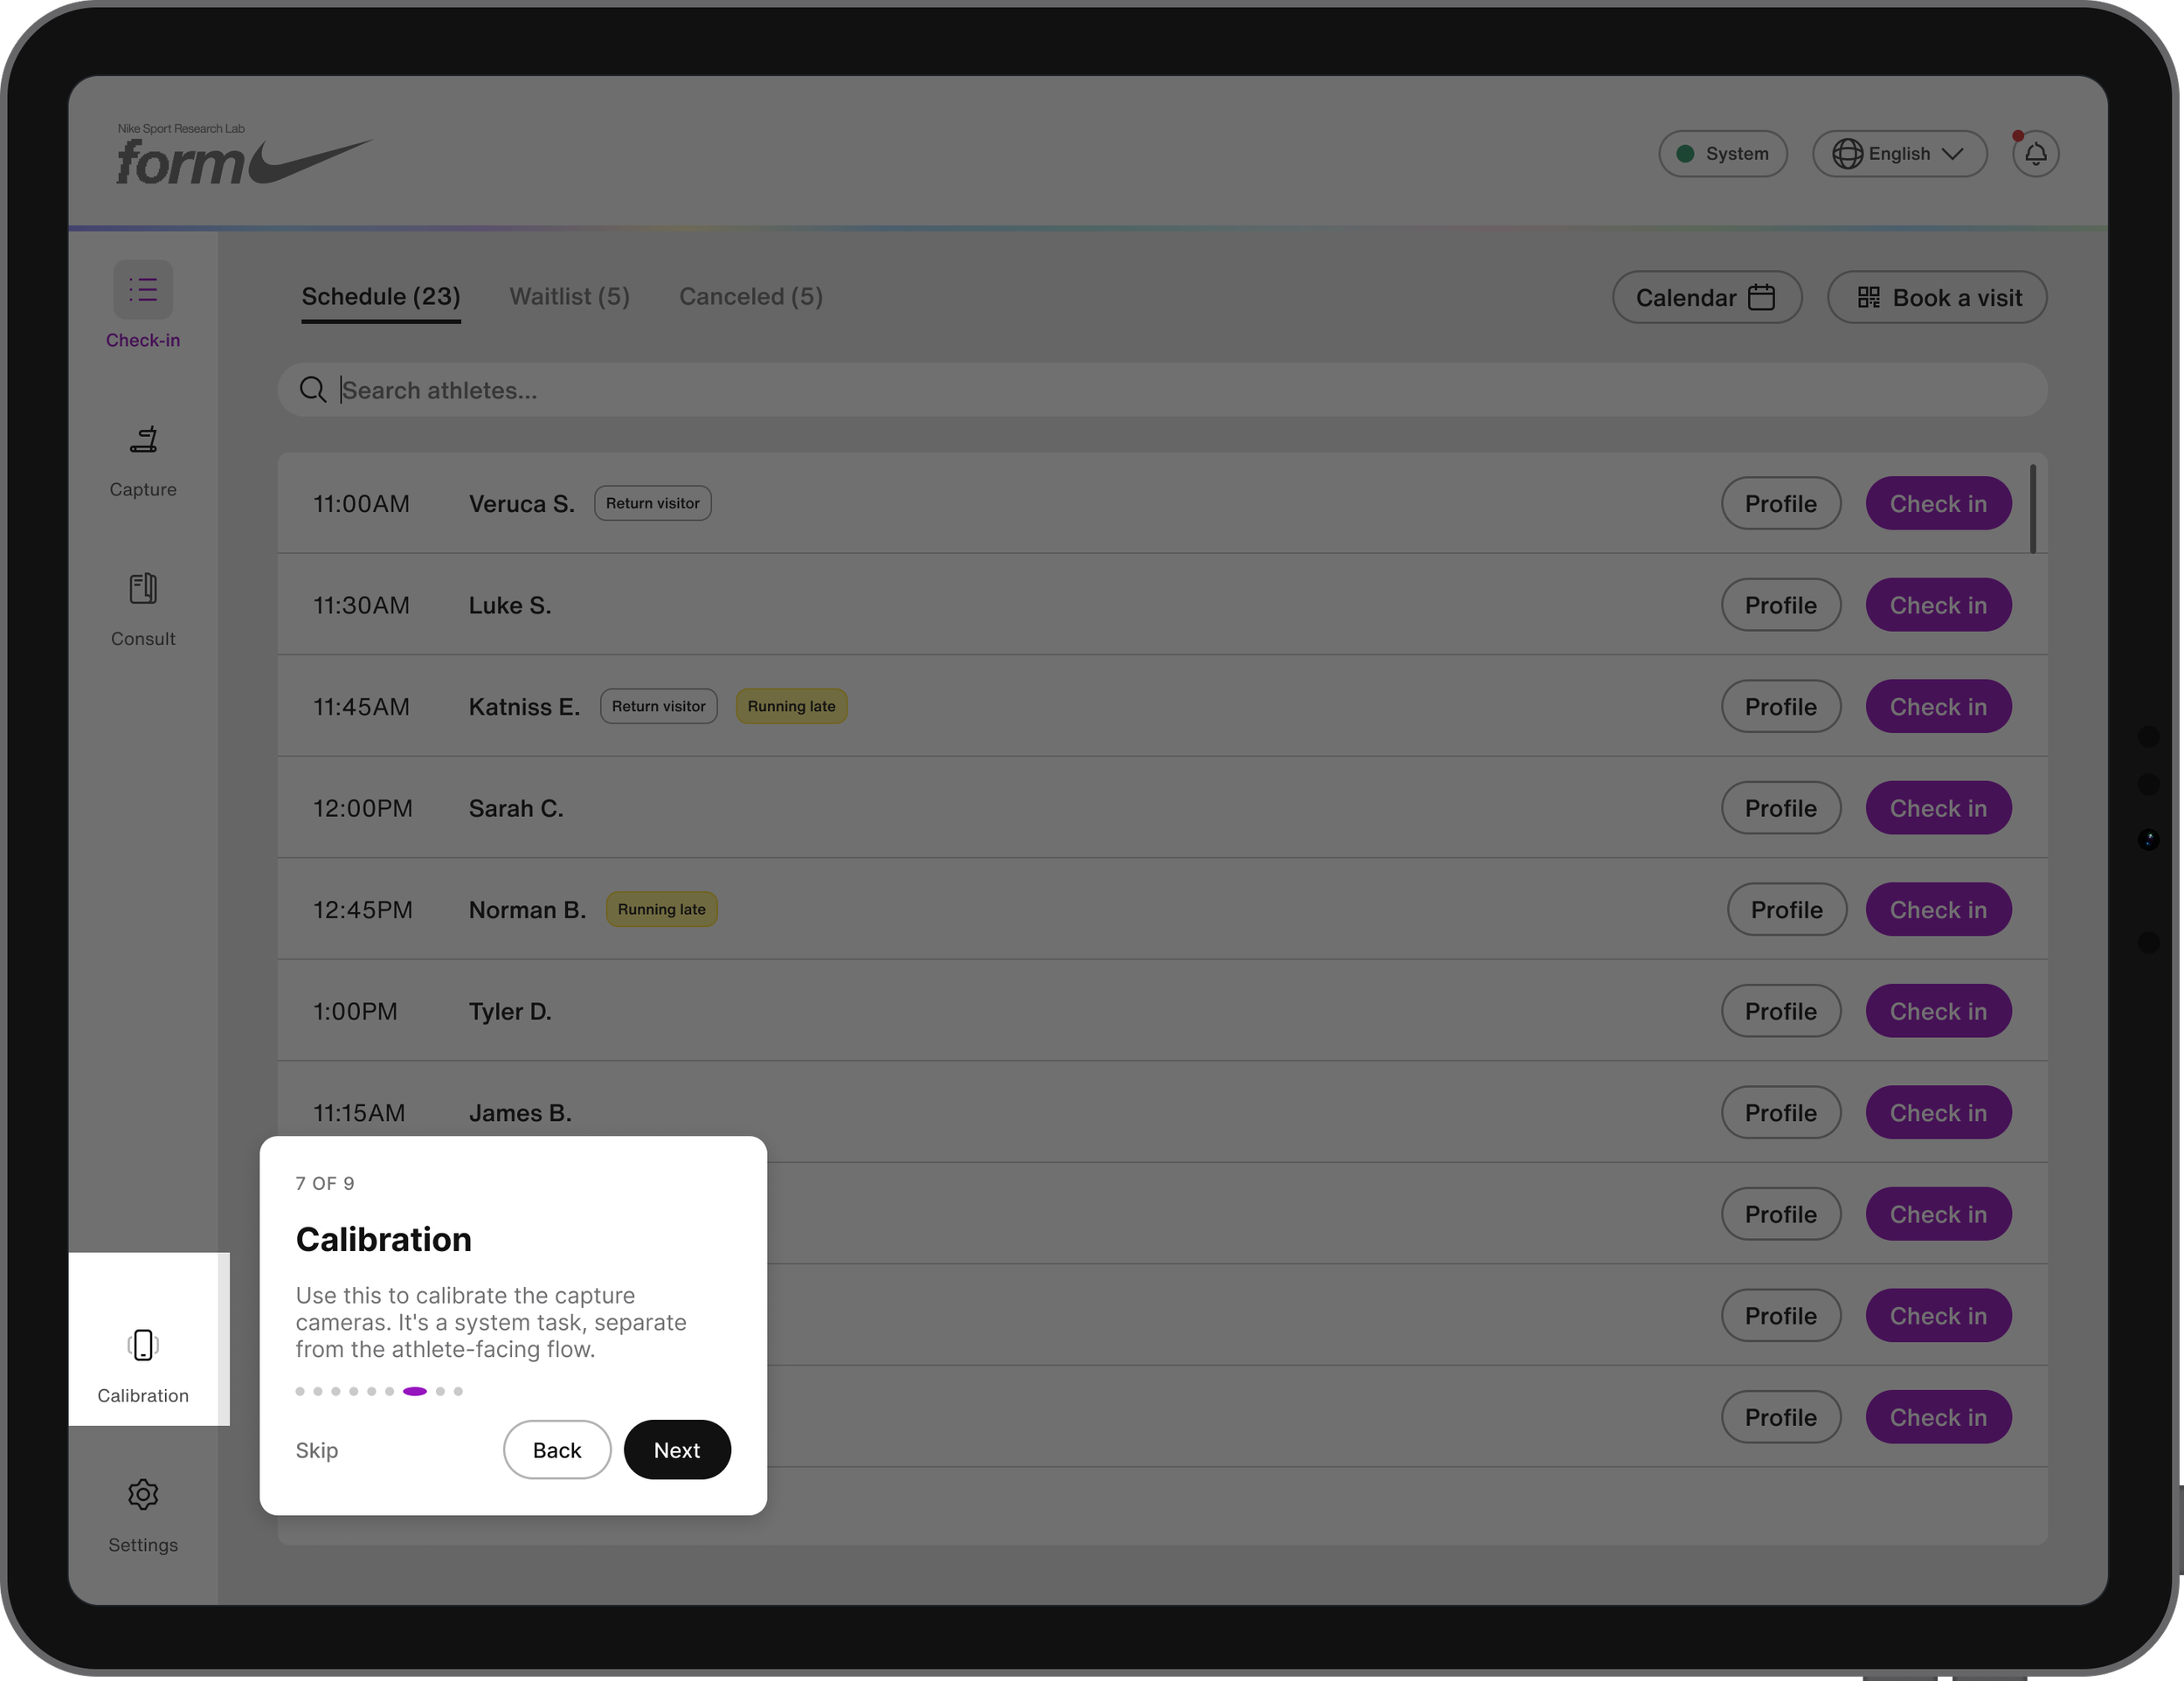Skip the onboarding tour
The image size is (2184, 1681).
coord(316,1450)
